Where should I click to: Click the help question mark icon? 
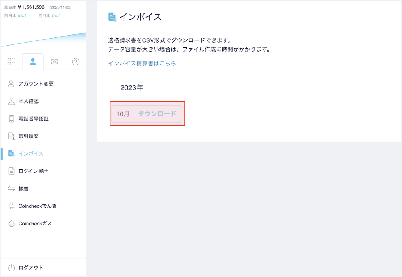coord(76,62)
